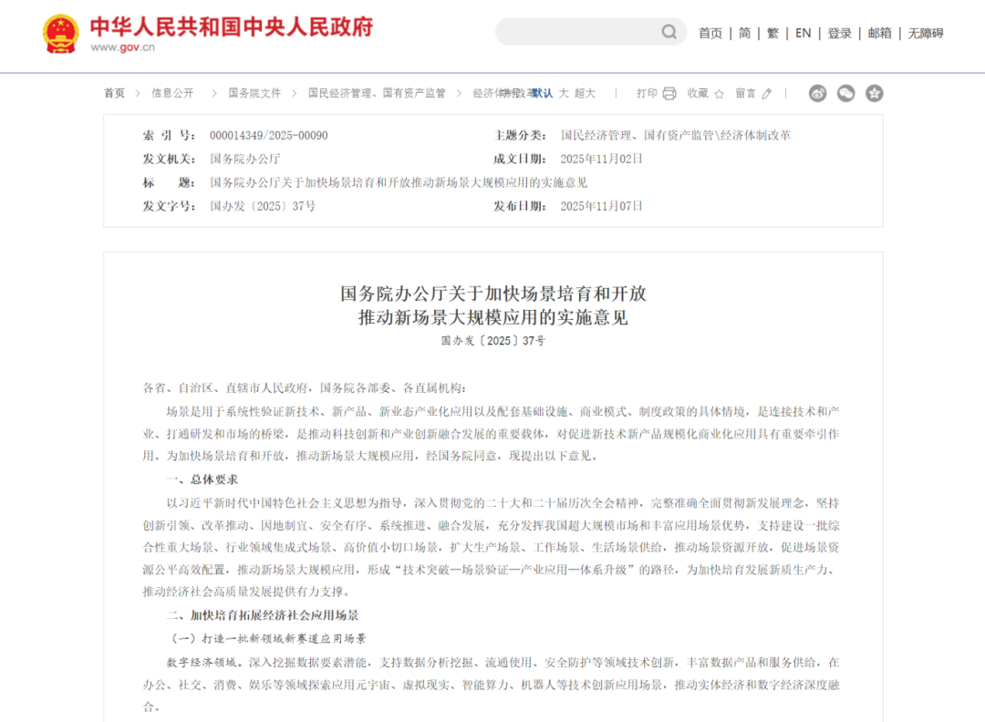Open 国务院文件 breadcrumb link

[x=254, y=93]
